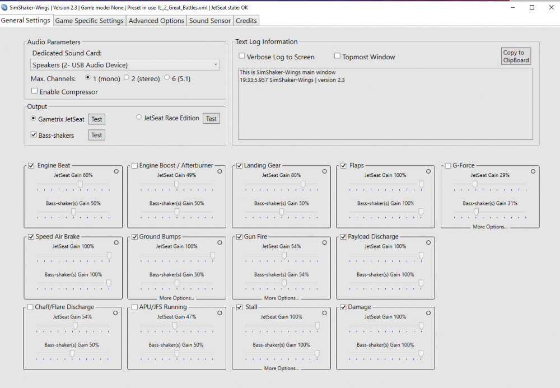
Task: Adjust Landing Gear JetSeat Gain slider
Action: (303, 184)
